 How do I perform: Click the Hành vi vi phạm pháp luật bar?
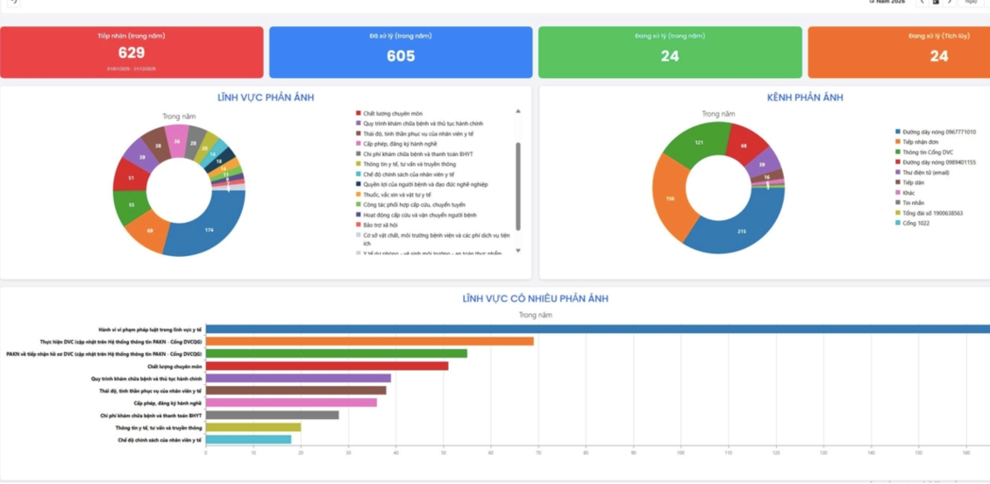click(x=597, y=329)
